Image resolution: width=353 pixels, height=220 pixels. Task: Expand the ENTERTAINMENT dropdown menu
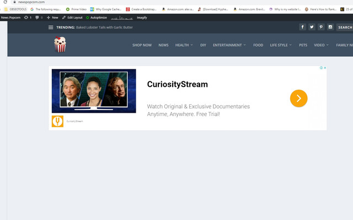(x=229, y=45)
